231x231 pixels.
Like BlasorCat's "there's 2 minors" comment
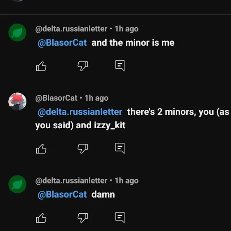tap(41, 149)
